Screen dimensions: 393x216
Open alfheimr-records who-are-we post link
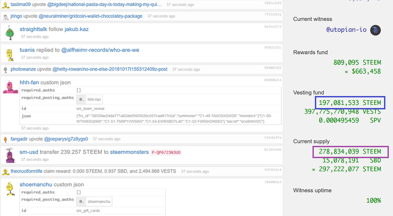[100, 50]
